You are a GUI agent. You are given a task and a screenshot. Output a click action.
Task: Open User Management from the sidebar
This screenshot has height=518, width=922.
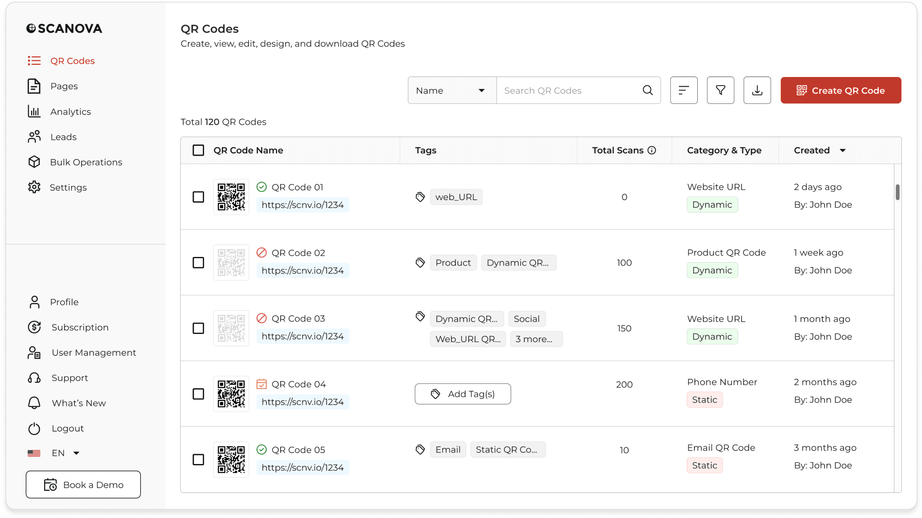[x=94, y=352]
